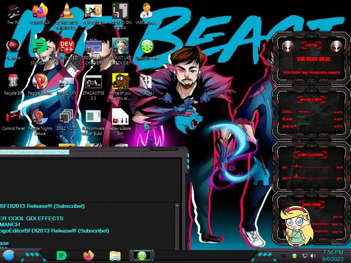Select the Peggle Nights Deluxe shortcut
Screen dimensions: 351x263
(x=40, y=122)
